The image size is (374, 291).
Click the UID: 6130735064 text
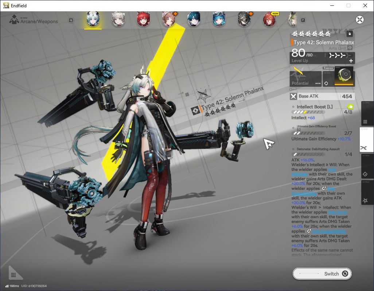click(34, 286)
